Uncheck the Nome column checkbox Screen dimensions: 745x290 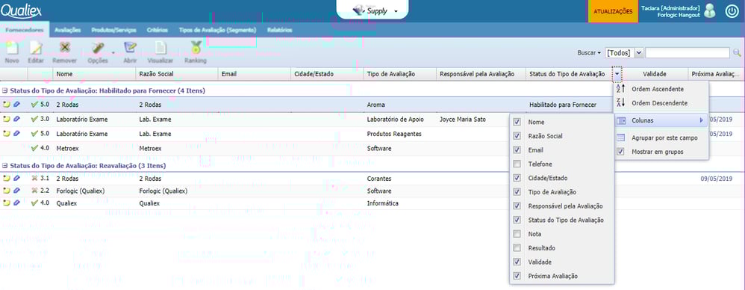point(517,122)
